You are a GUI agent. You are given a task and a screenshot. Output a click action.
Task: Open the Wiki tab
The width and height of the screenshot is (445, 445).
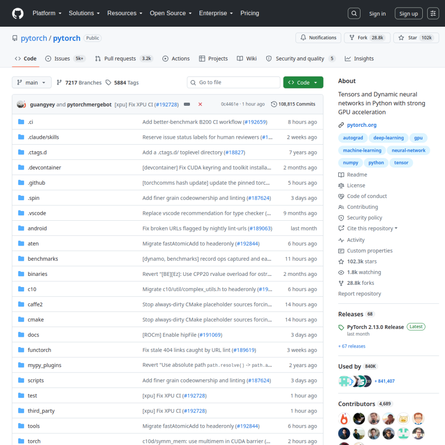247,59
